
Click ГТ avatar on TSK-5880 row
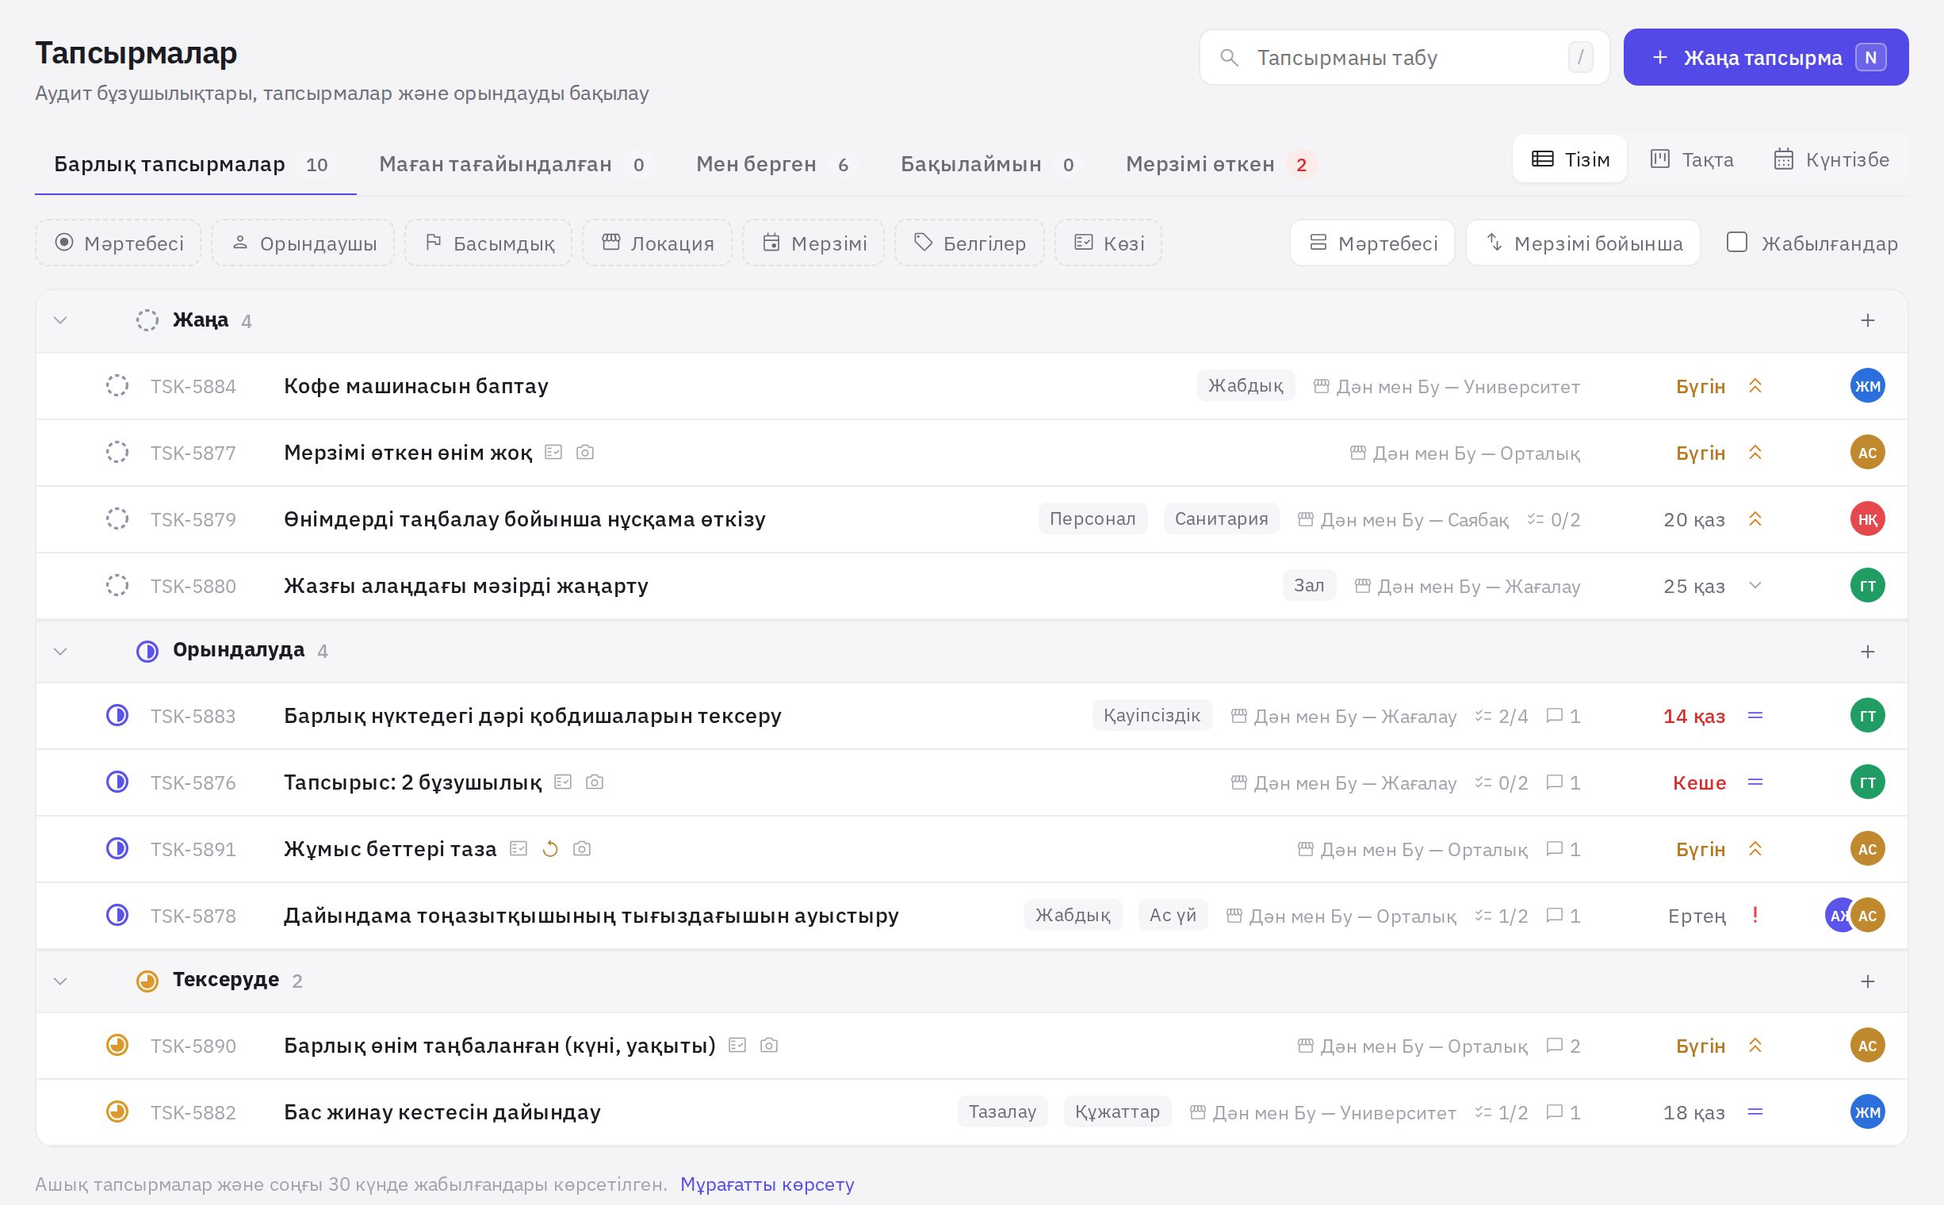[x=1866, y=586]
